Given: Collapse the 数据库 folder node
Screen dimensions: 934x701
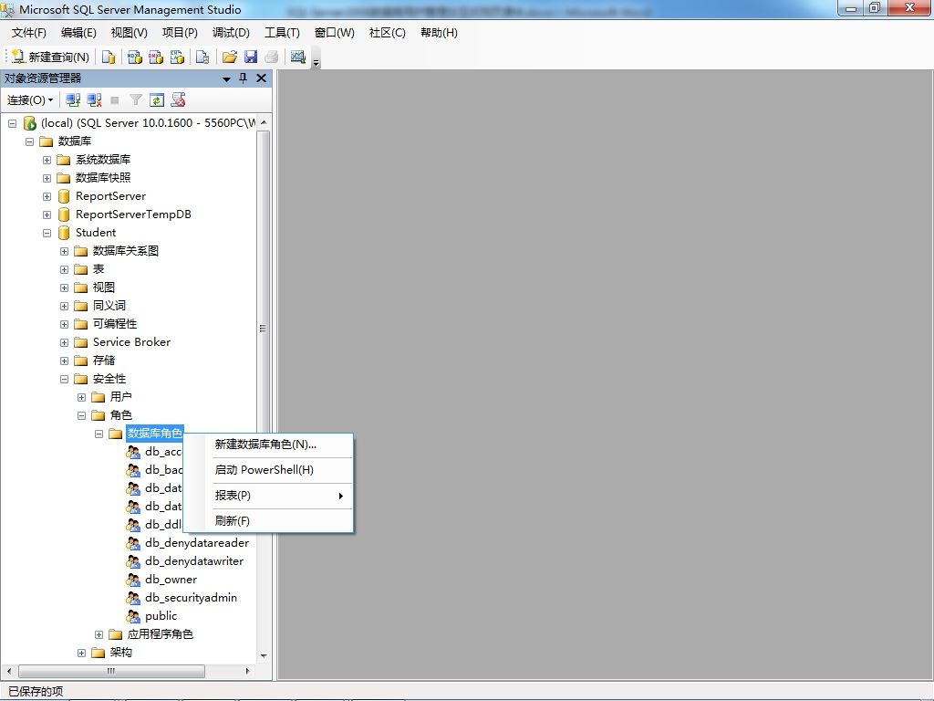Looking at the screenshot, I should [x=29, y=141].
